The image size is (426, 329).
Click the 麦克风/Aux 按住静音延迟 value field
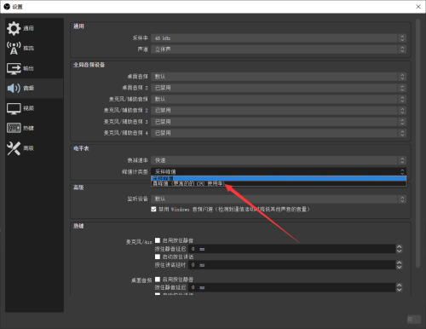(x=291, y=249)
